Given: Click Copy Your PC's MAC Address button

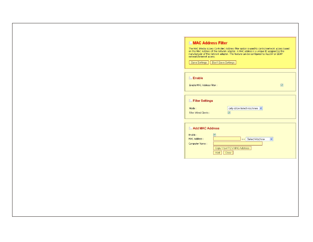Looking at the screenshot, I should coord(232,148).
